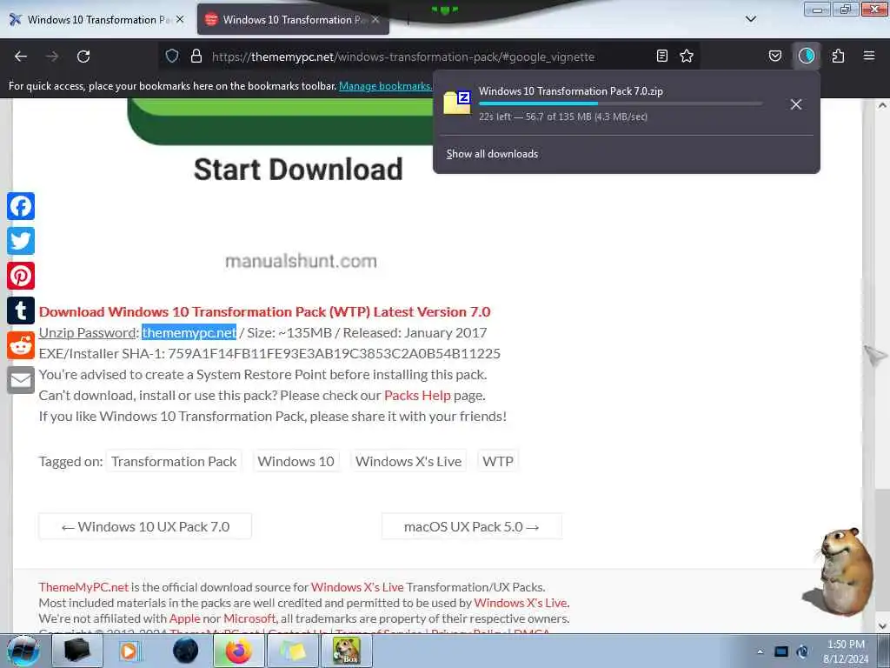Close the first browser tab

point(180,19)
